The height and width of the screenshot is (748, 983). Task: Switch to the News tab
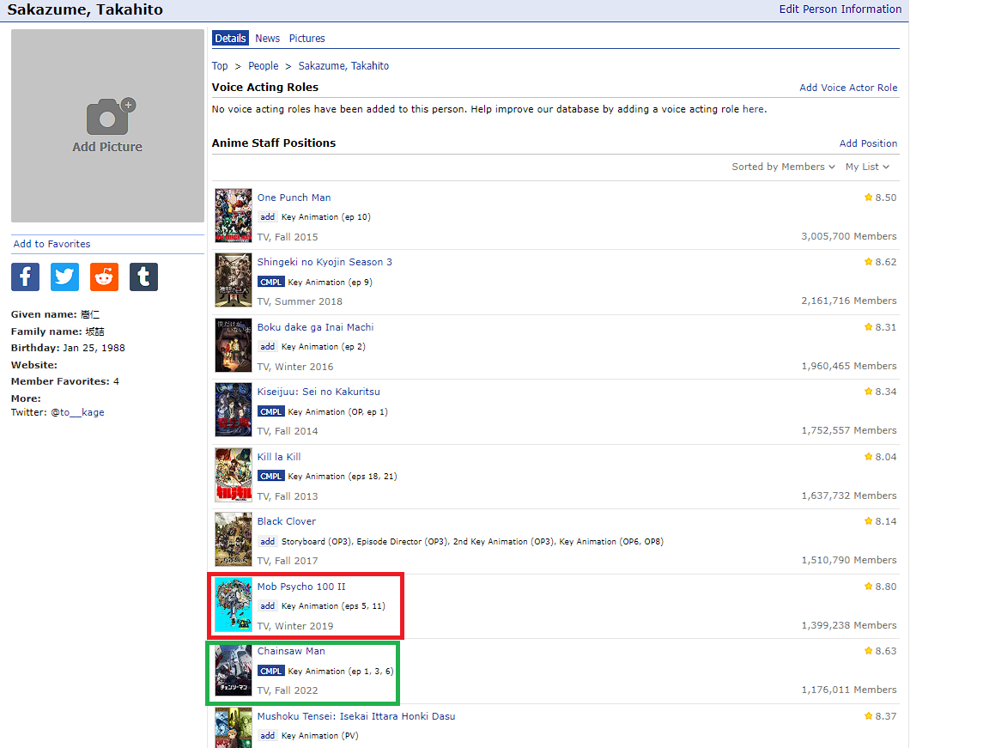tap(267, 39)
